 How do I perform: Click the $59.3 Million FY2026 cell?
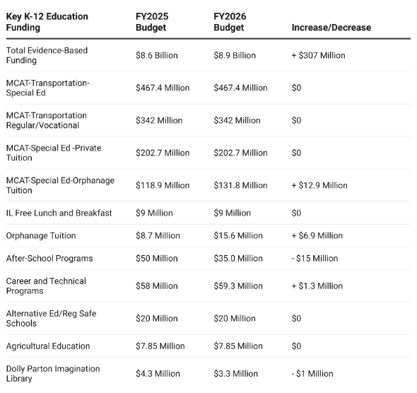(x=238, y=286)
